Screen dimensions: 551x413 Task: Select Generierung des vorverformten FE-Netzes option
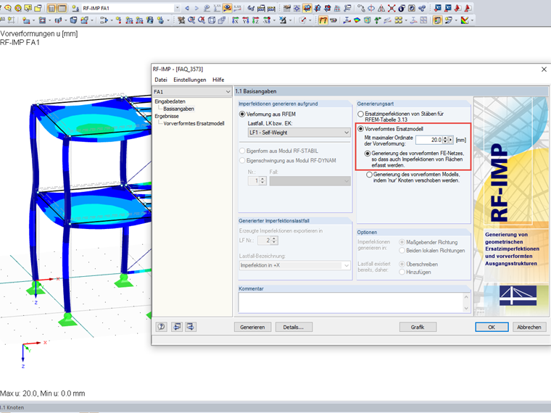pyautogui.click(x=368, y=154)
